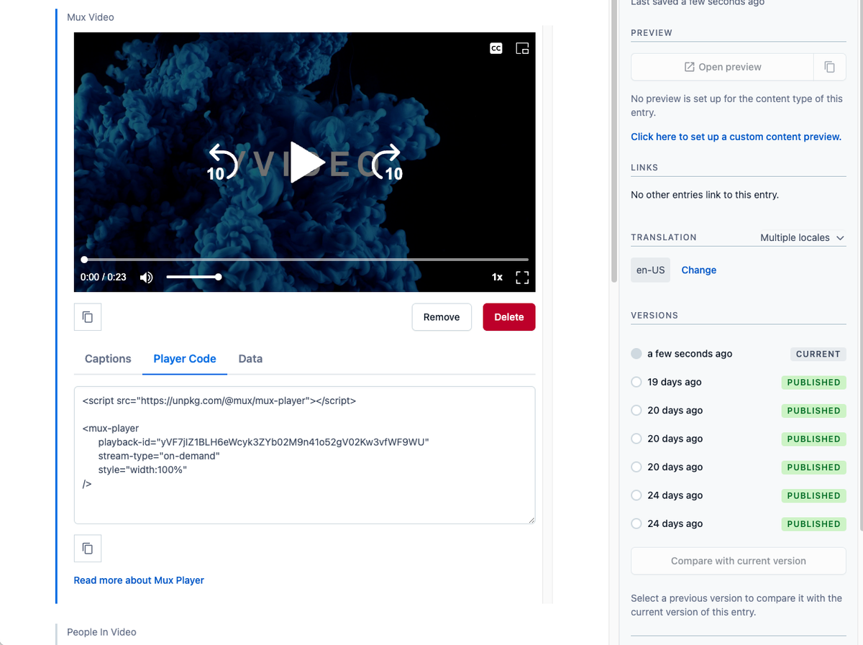Skip the video forward 10 seconds

[x=388, y=162]
